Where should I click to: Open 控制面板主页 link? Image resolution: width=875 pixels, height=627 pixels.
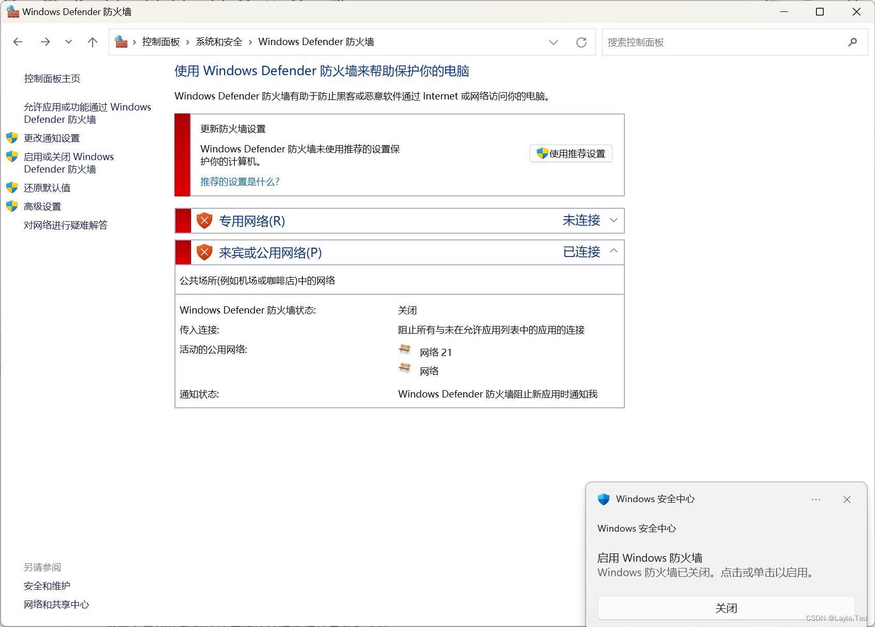point(52,78)
